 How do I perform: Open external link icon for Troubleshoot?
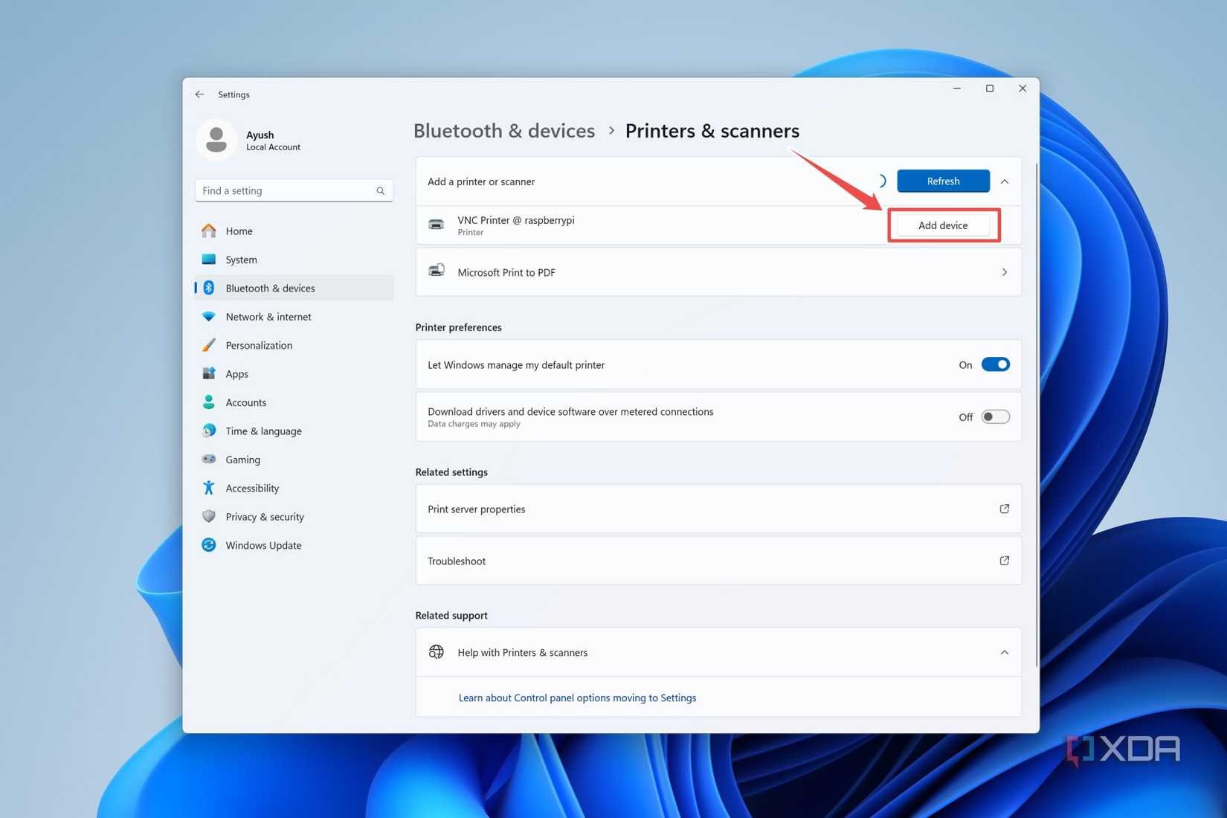coord(1004,561)
